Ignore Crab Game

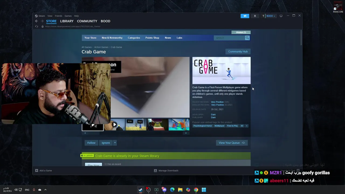[x=106, y=143]
